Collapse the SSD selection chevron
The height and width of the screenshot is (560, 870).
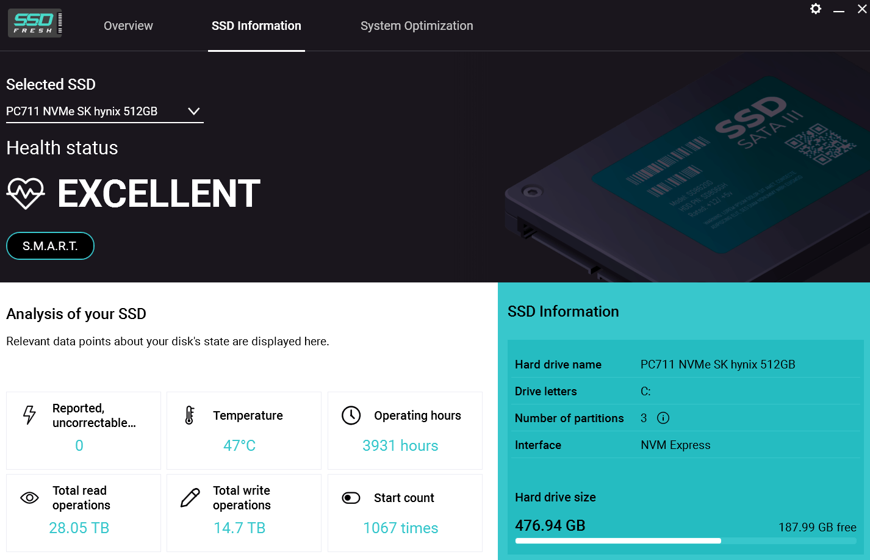[193, 111]
